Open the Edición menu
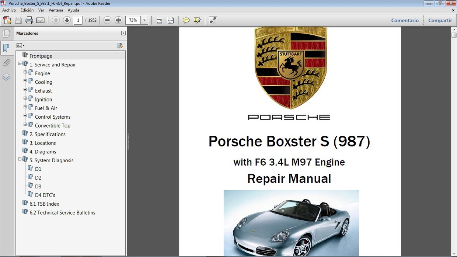457x257 pixels. (x=27, y=10)
